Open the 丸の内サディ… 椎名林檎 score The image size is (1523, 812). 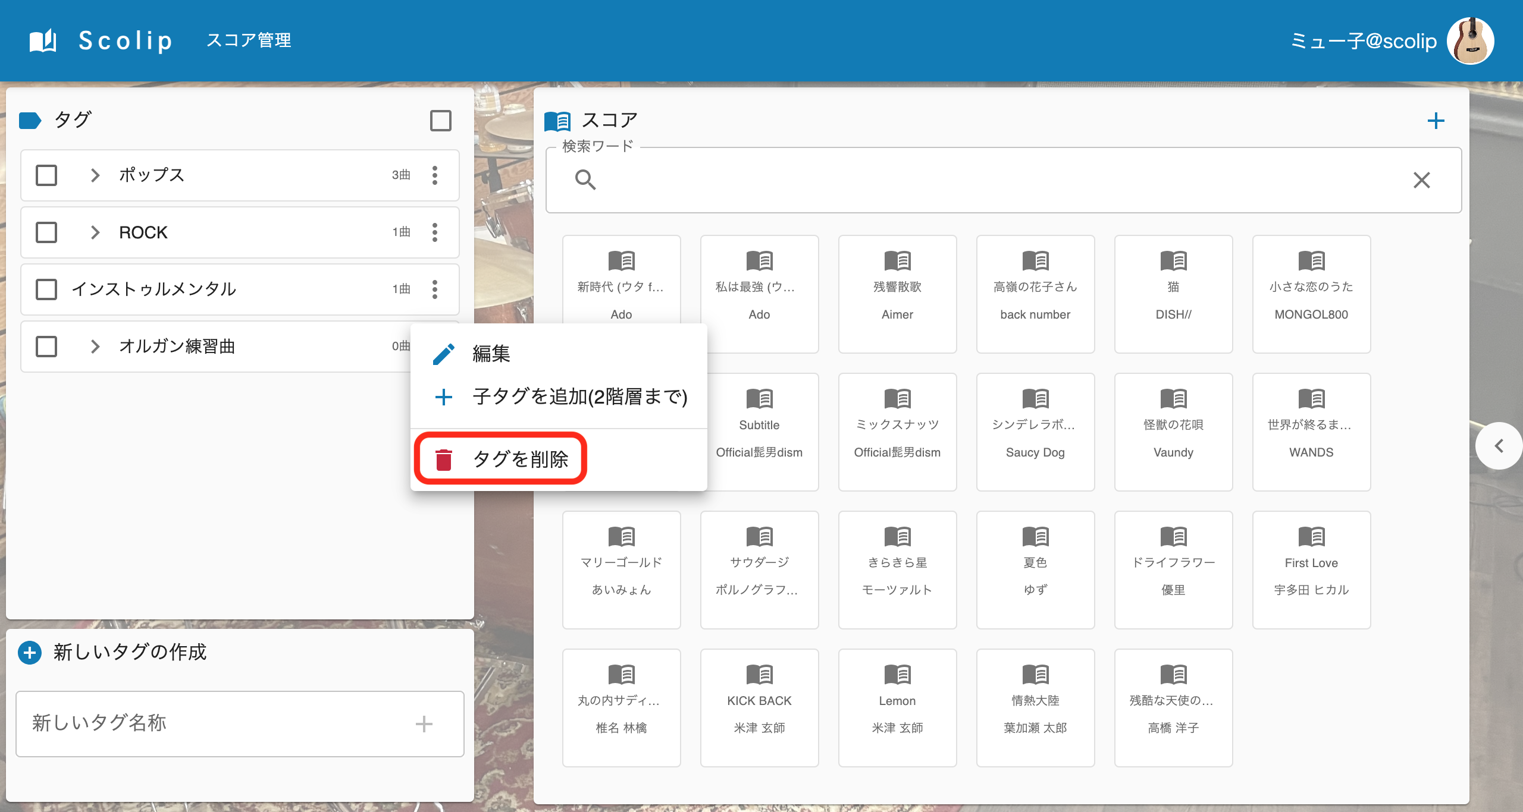tap(621, 707)
